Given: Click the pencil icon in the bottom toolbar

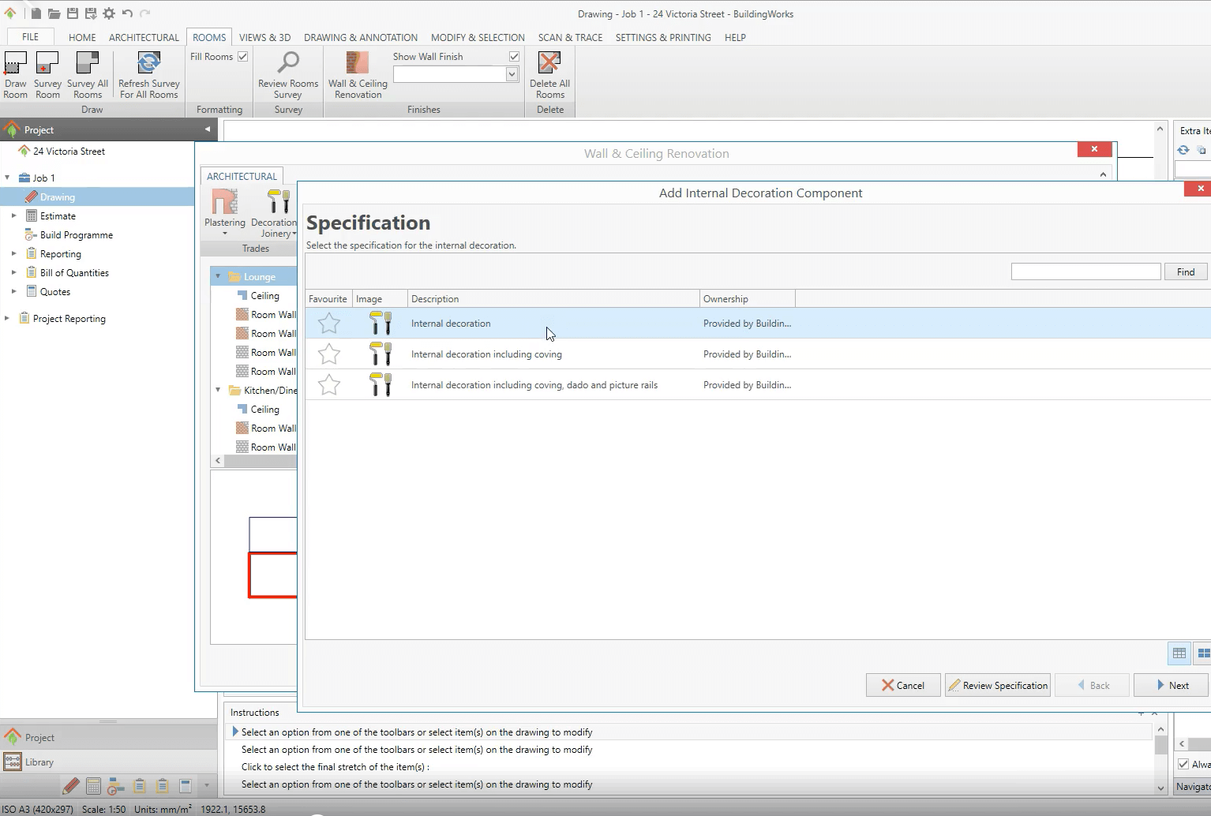Looking at the screenshot, I should point(70,786).
